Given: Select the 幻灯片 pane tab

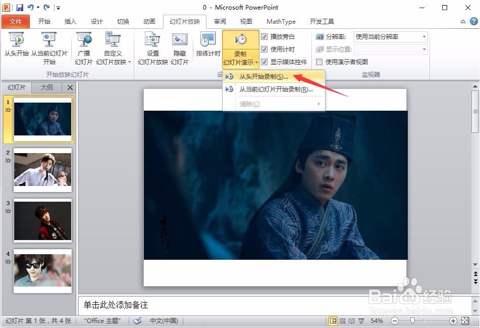Looking at the screenshot, I should point(17,87).
